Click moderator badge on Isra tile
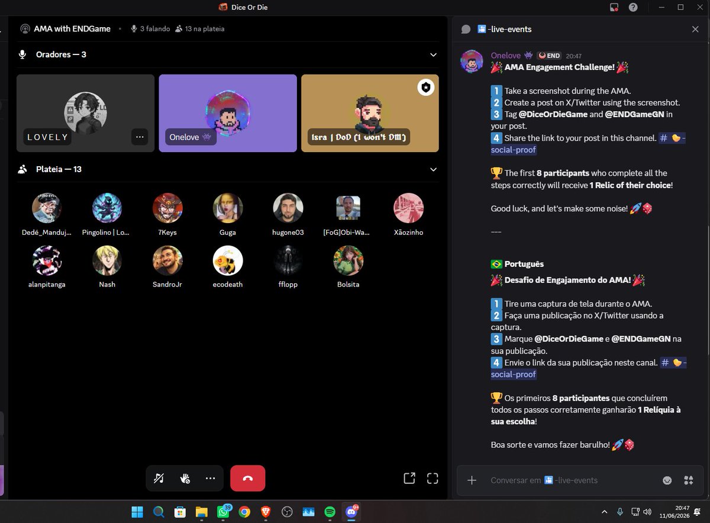The image size is (710, 523). (x=425, y=88)
